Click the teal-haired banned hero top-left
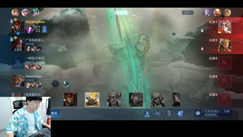 point(35,12)
